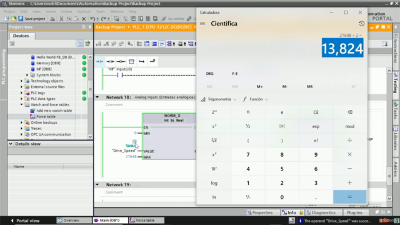The width and height of the screenshot is (400, 225).
Task: Toggle the 2nd function key in calculator
Action: click(214, 112)
